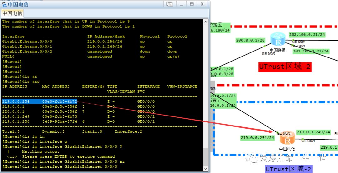Click the 202.106.1.21/24 address label

[x=311, y=51]
